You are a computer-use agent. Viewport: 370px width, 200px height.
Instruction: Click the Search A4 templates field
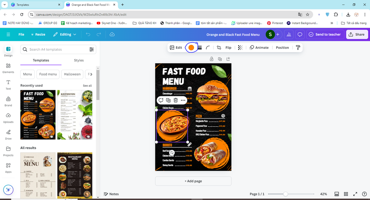[x=58, y=49]
